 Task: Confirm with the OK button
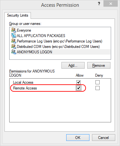click(x=78, y=137)
